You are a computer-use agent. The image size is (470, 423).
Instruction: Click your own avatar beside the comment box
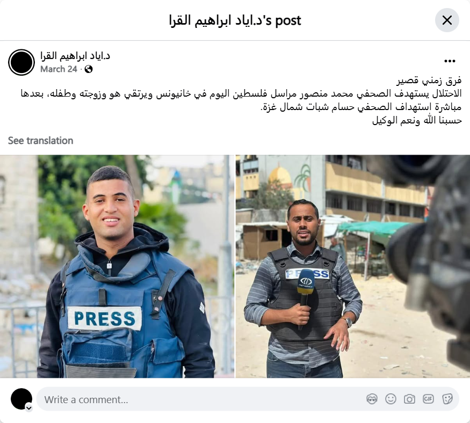coord(21,399)
